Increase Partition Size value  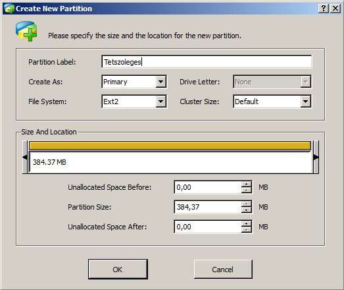(247, 204)
